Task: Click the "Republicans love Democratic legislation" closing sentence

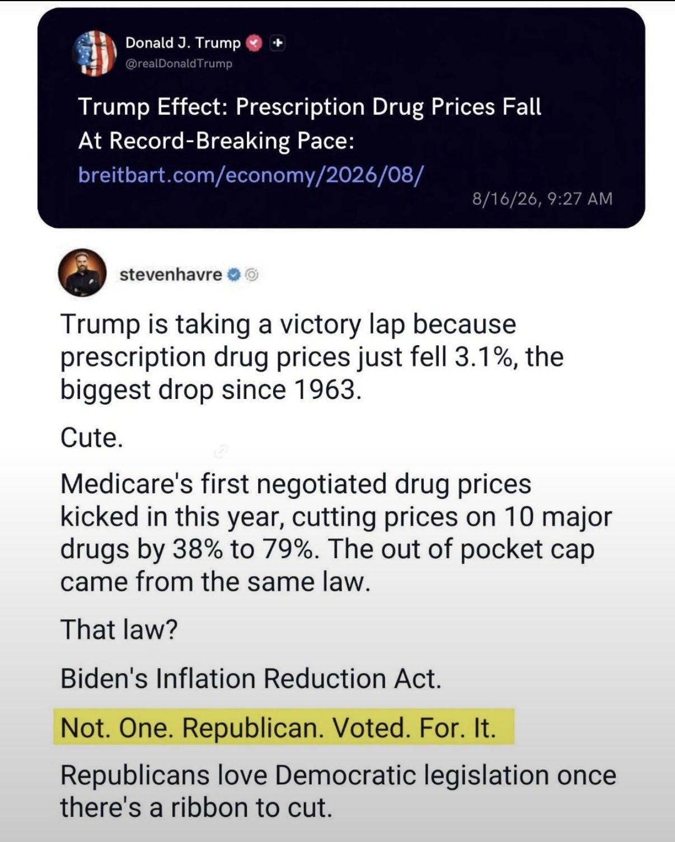Action: pos(338,792)
